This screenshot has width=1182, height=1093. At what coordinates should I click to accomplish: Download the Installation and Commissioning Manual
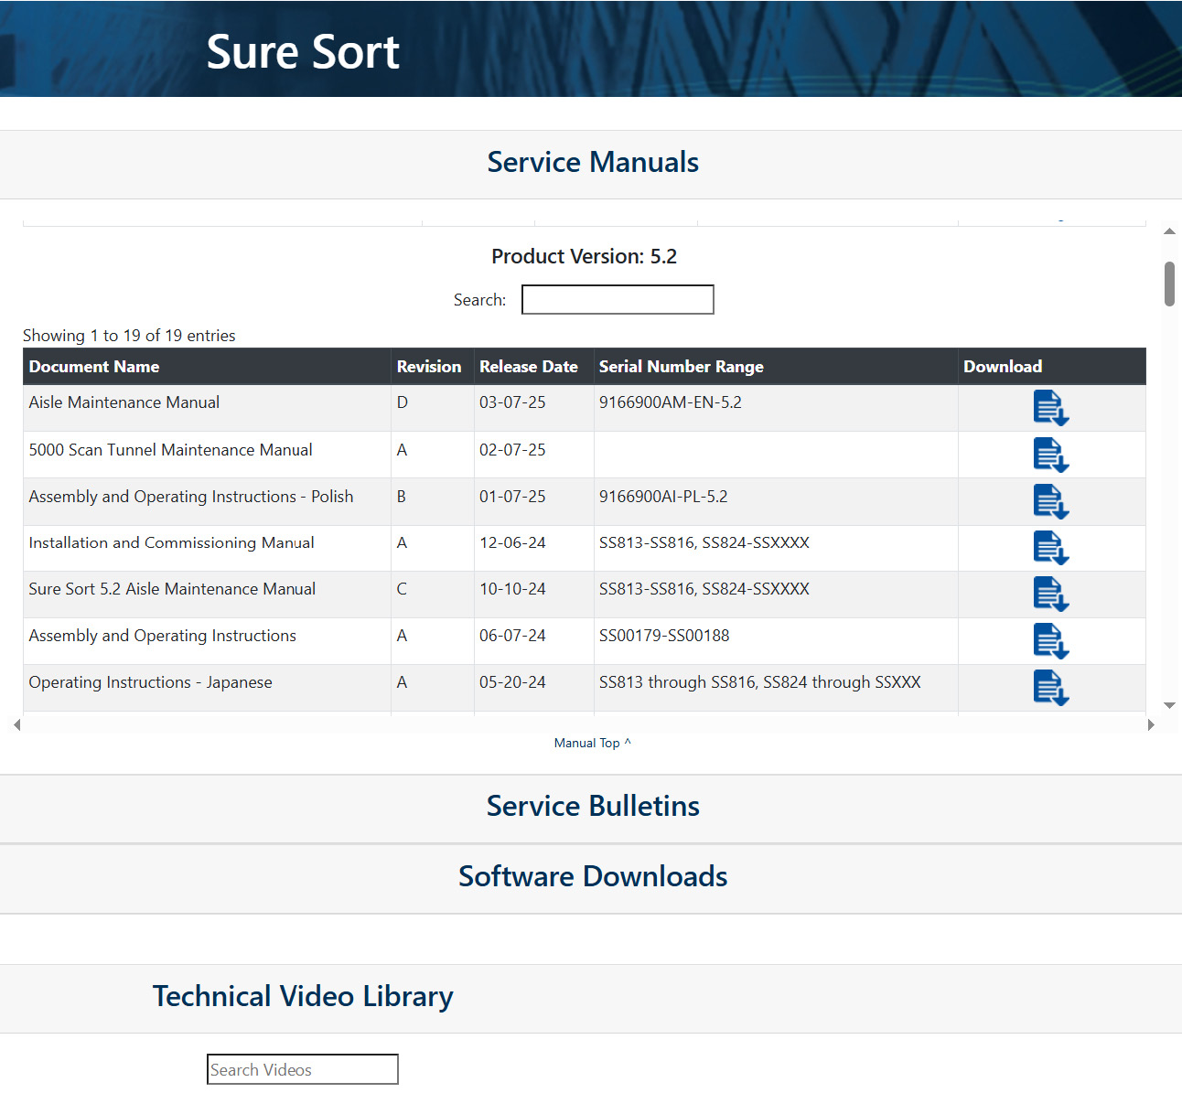(1051, 548)
